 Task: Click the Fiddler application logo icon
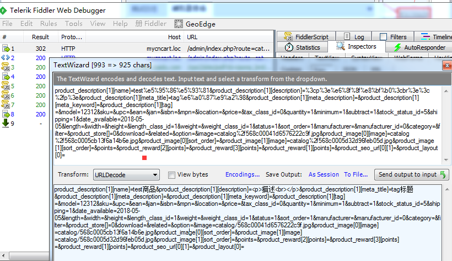pos(3,11)
